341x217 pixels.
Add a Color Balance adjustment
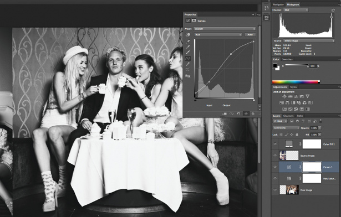[288, 102]
